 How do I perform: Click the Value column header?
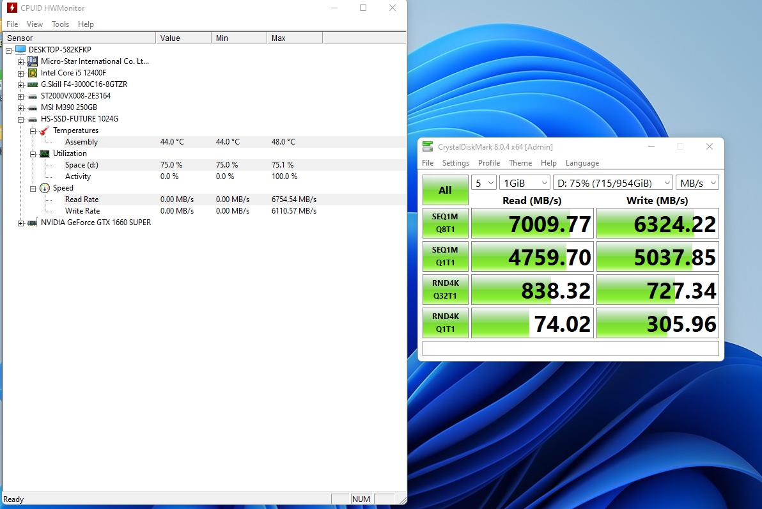(170, 38)
